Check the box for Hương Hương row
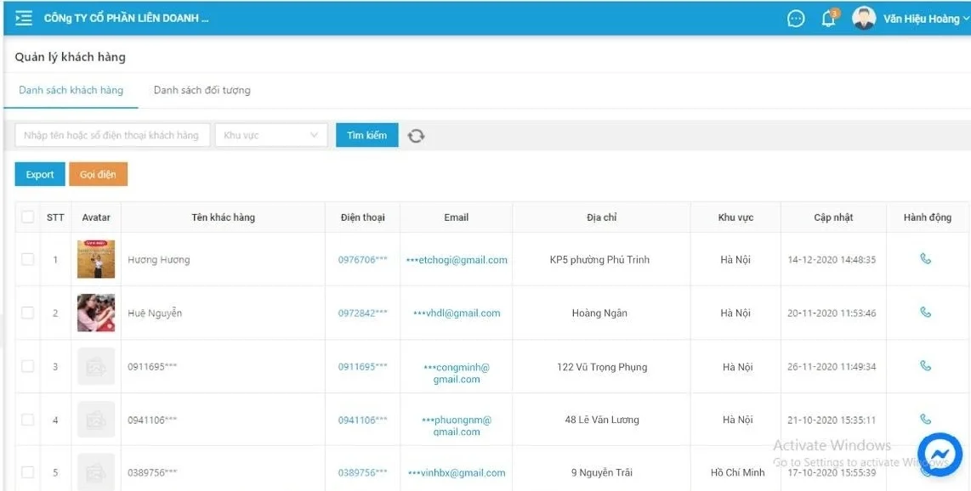 (28, 259)
